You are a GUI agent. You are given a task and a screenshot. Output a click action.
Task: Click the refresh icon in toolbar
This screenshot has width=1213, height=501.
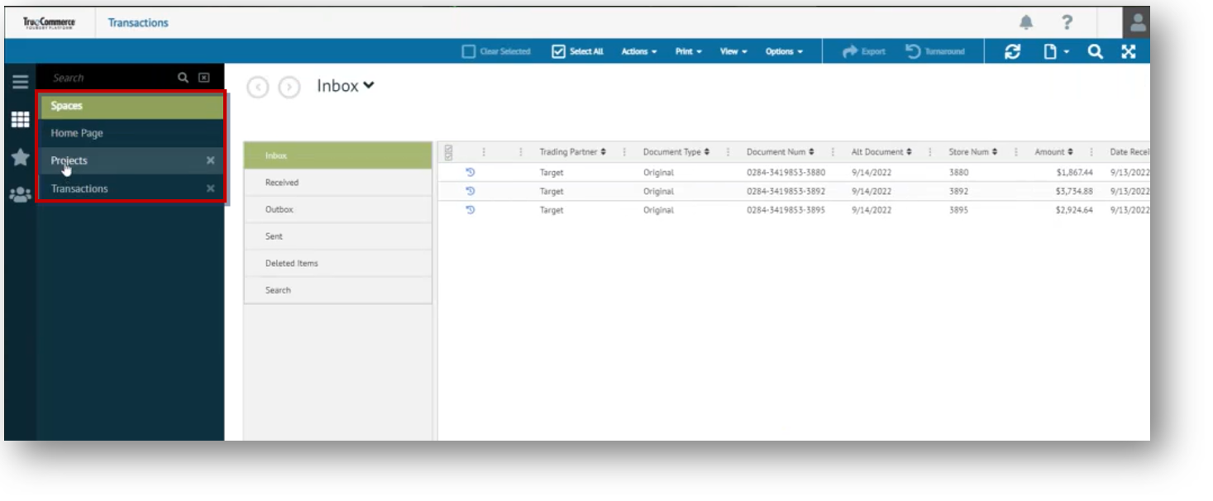pyautogui.click(x=1012, y=51)
